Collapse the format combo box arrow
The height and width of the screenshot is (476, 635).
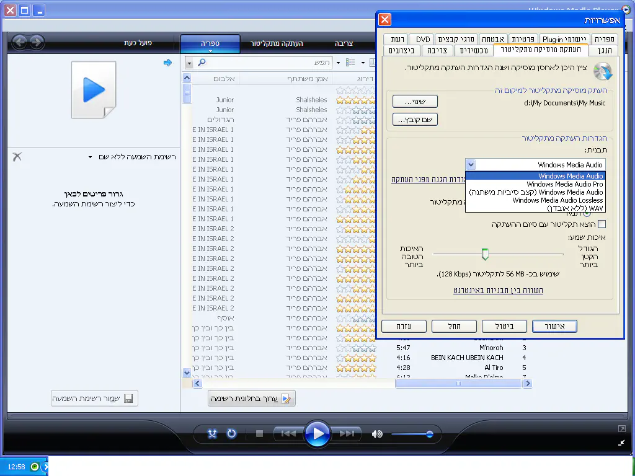471,165
